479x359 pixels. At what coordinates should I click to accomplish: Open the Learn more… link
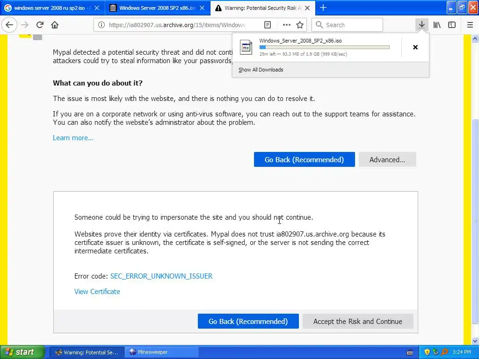click(x=73, y=138)
